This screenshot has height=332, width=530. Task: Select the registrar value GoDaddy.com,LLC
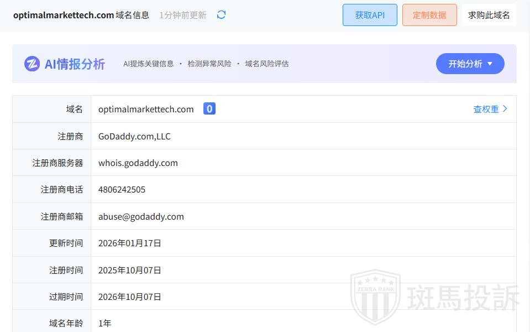click(x=134, y=136)
